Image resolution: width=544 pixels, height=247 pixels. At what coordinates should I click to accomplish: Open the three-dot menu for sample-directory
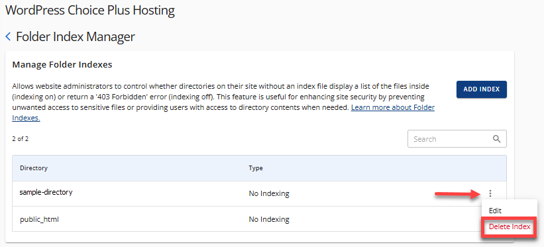[x=490, y=193]
